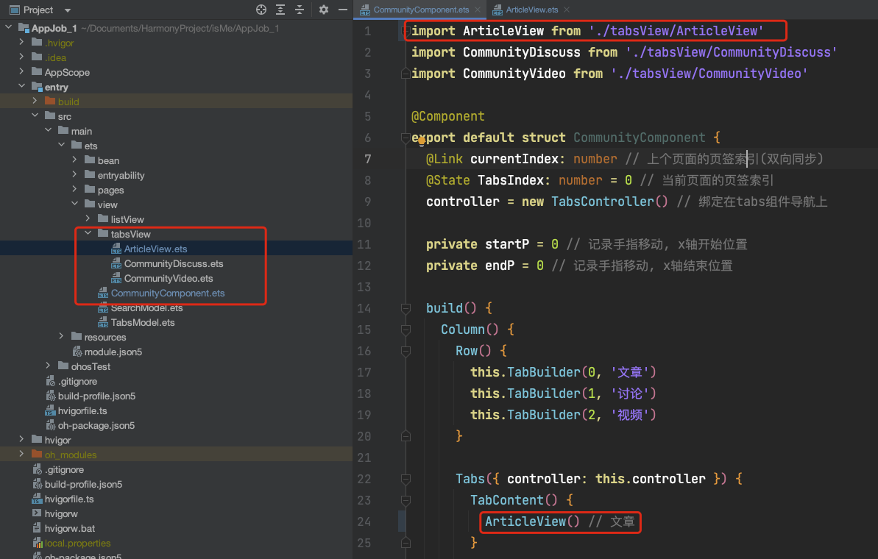Collapse the src folder
Viewport: 878px width, 559px height.
click(x=35, y=115)
